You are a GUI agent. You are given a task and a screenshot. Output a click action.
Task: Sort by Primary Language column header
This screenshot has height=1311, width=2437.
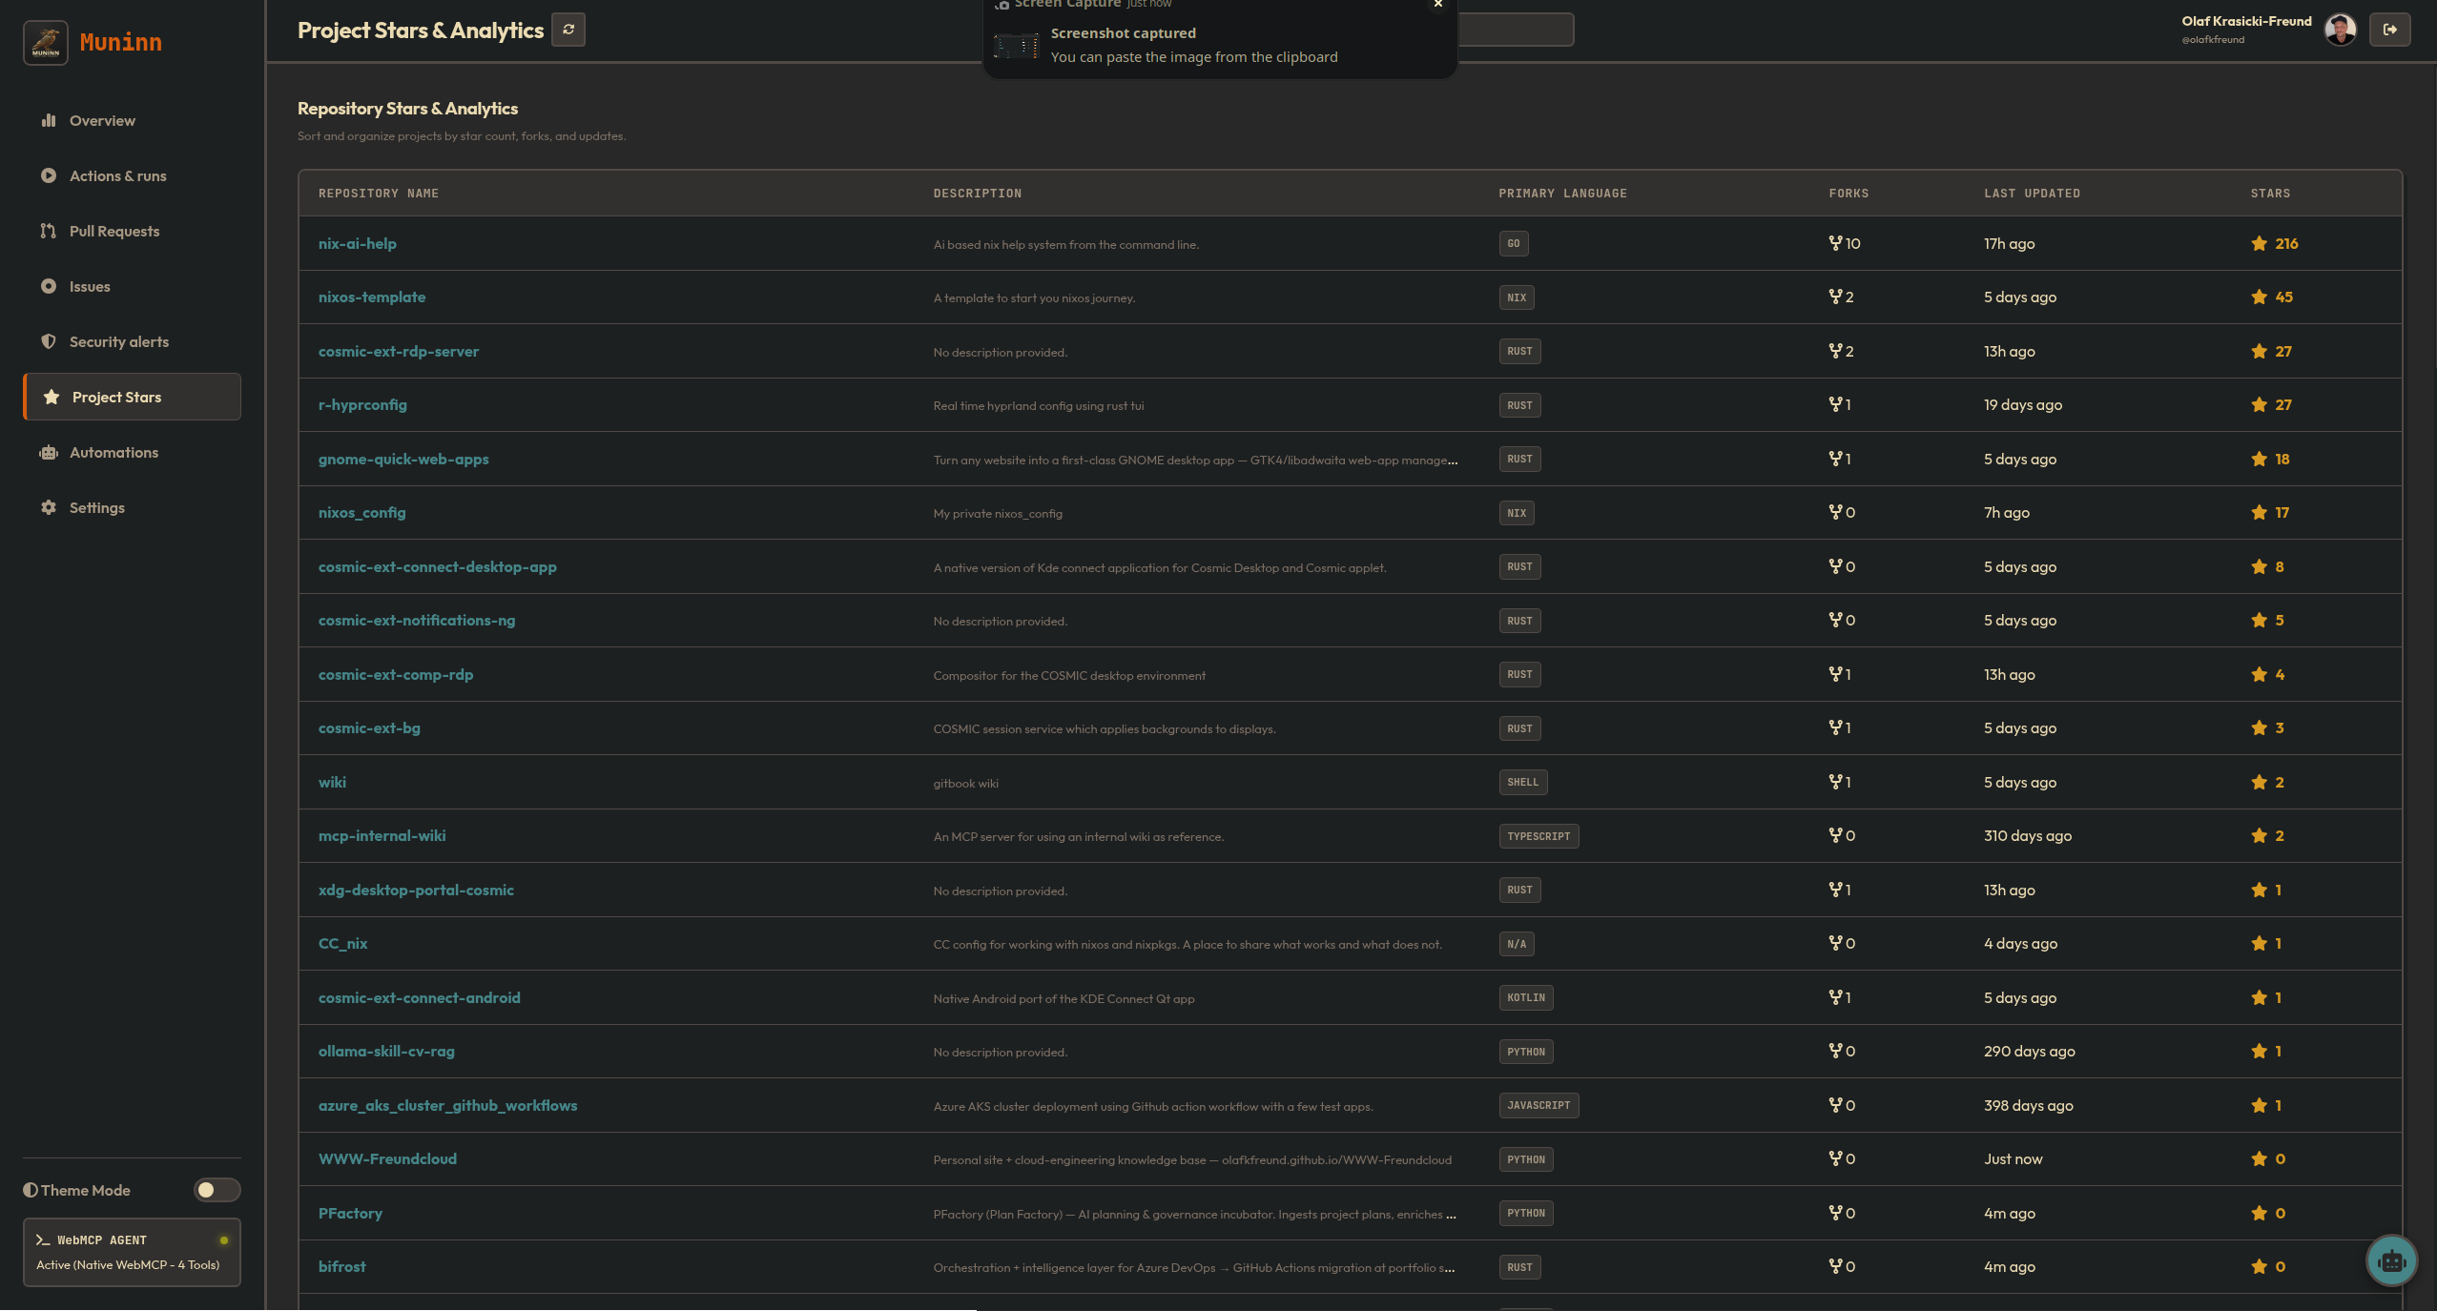tap(1562, 194)
